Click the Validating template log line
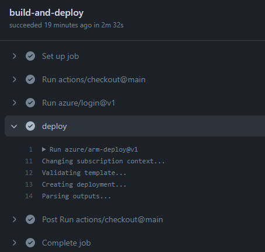This screenshot has width=265, height=252. [x=84, y=173]
